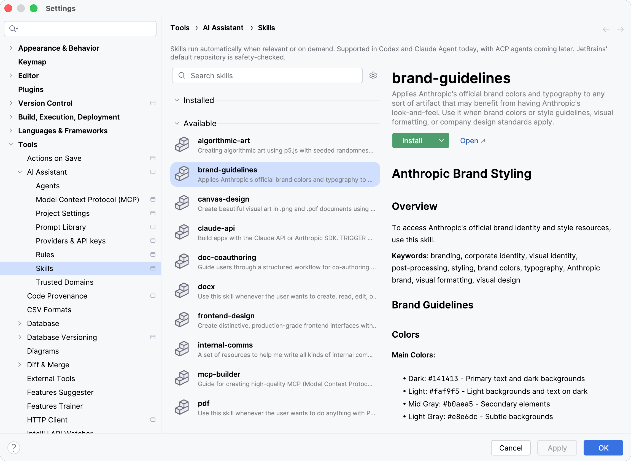Expand the Appearance & Behavior tree node

pyautogui.click(x=11, y=48)
